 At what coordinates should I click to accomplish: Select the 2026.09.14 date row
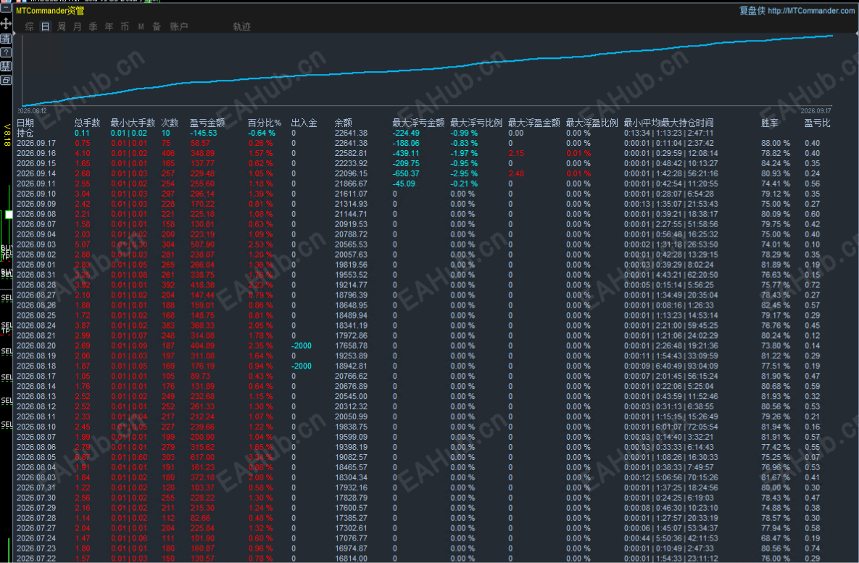click(36, 173)
